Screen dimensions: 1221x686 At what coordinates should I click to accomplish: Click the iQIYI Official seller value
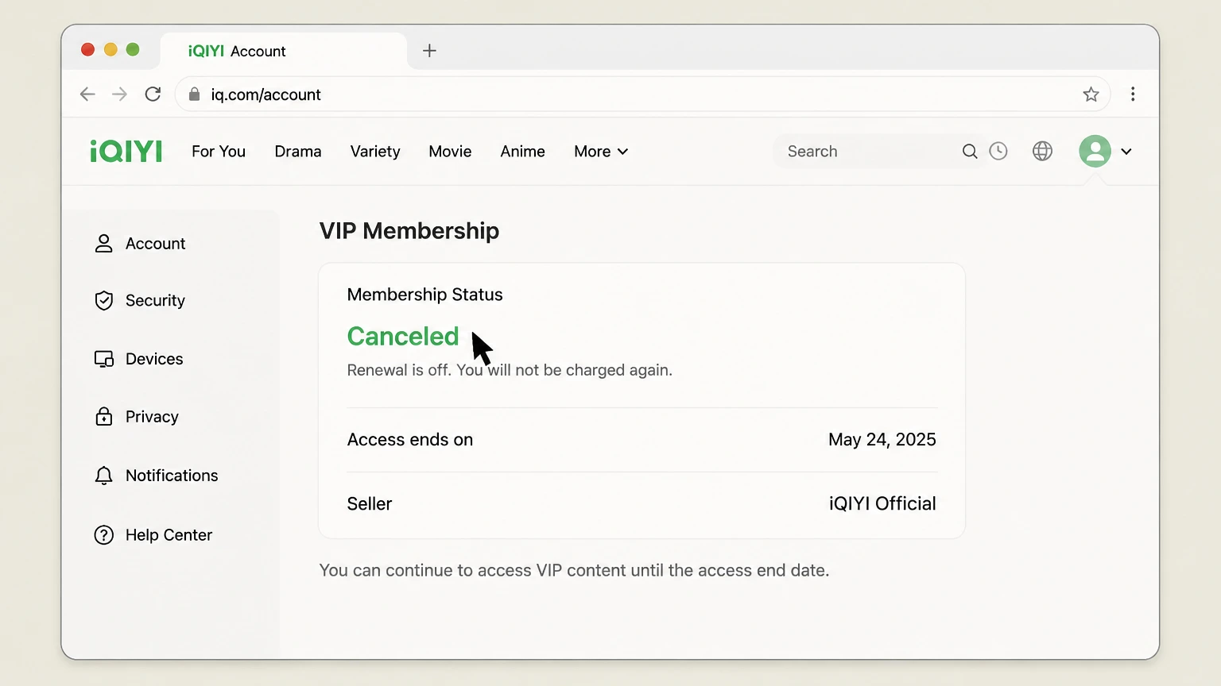[882, 504]
